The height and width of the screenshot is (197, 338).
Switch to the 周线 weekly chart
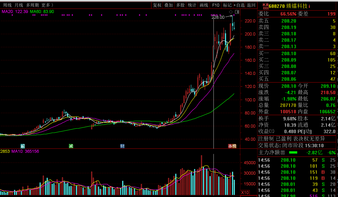point(8,5)
